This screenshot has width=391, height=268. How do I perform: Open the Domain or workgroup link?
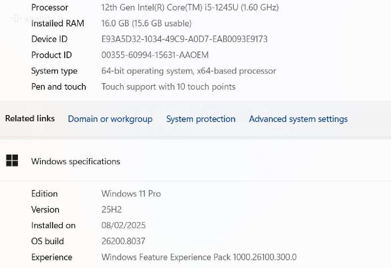[x=110, y=119]
